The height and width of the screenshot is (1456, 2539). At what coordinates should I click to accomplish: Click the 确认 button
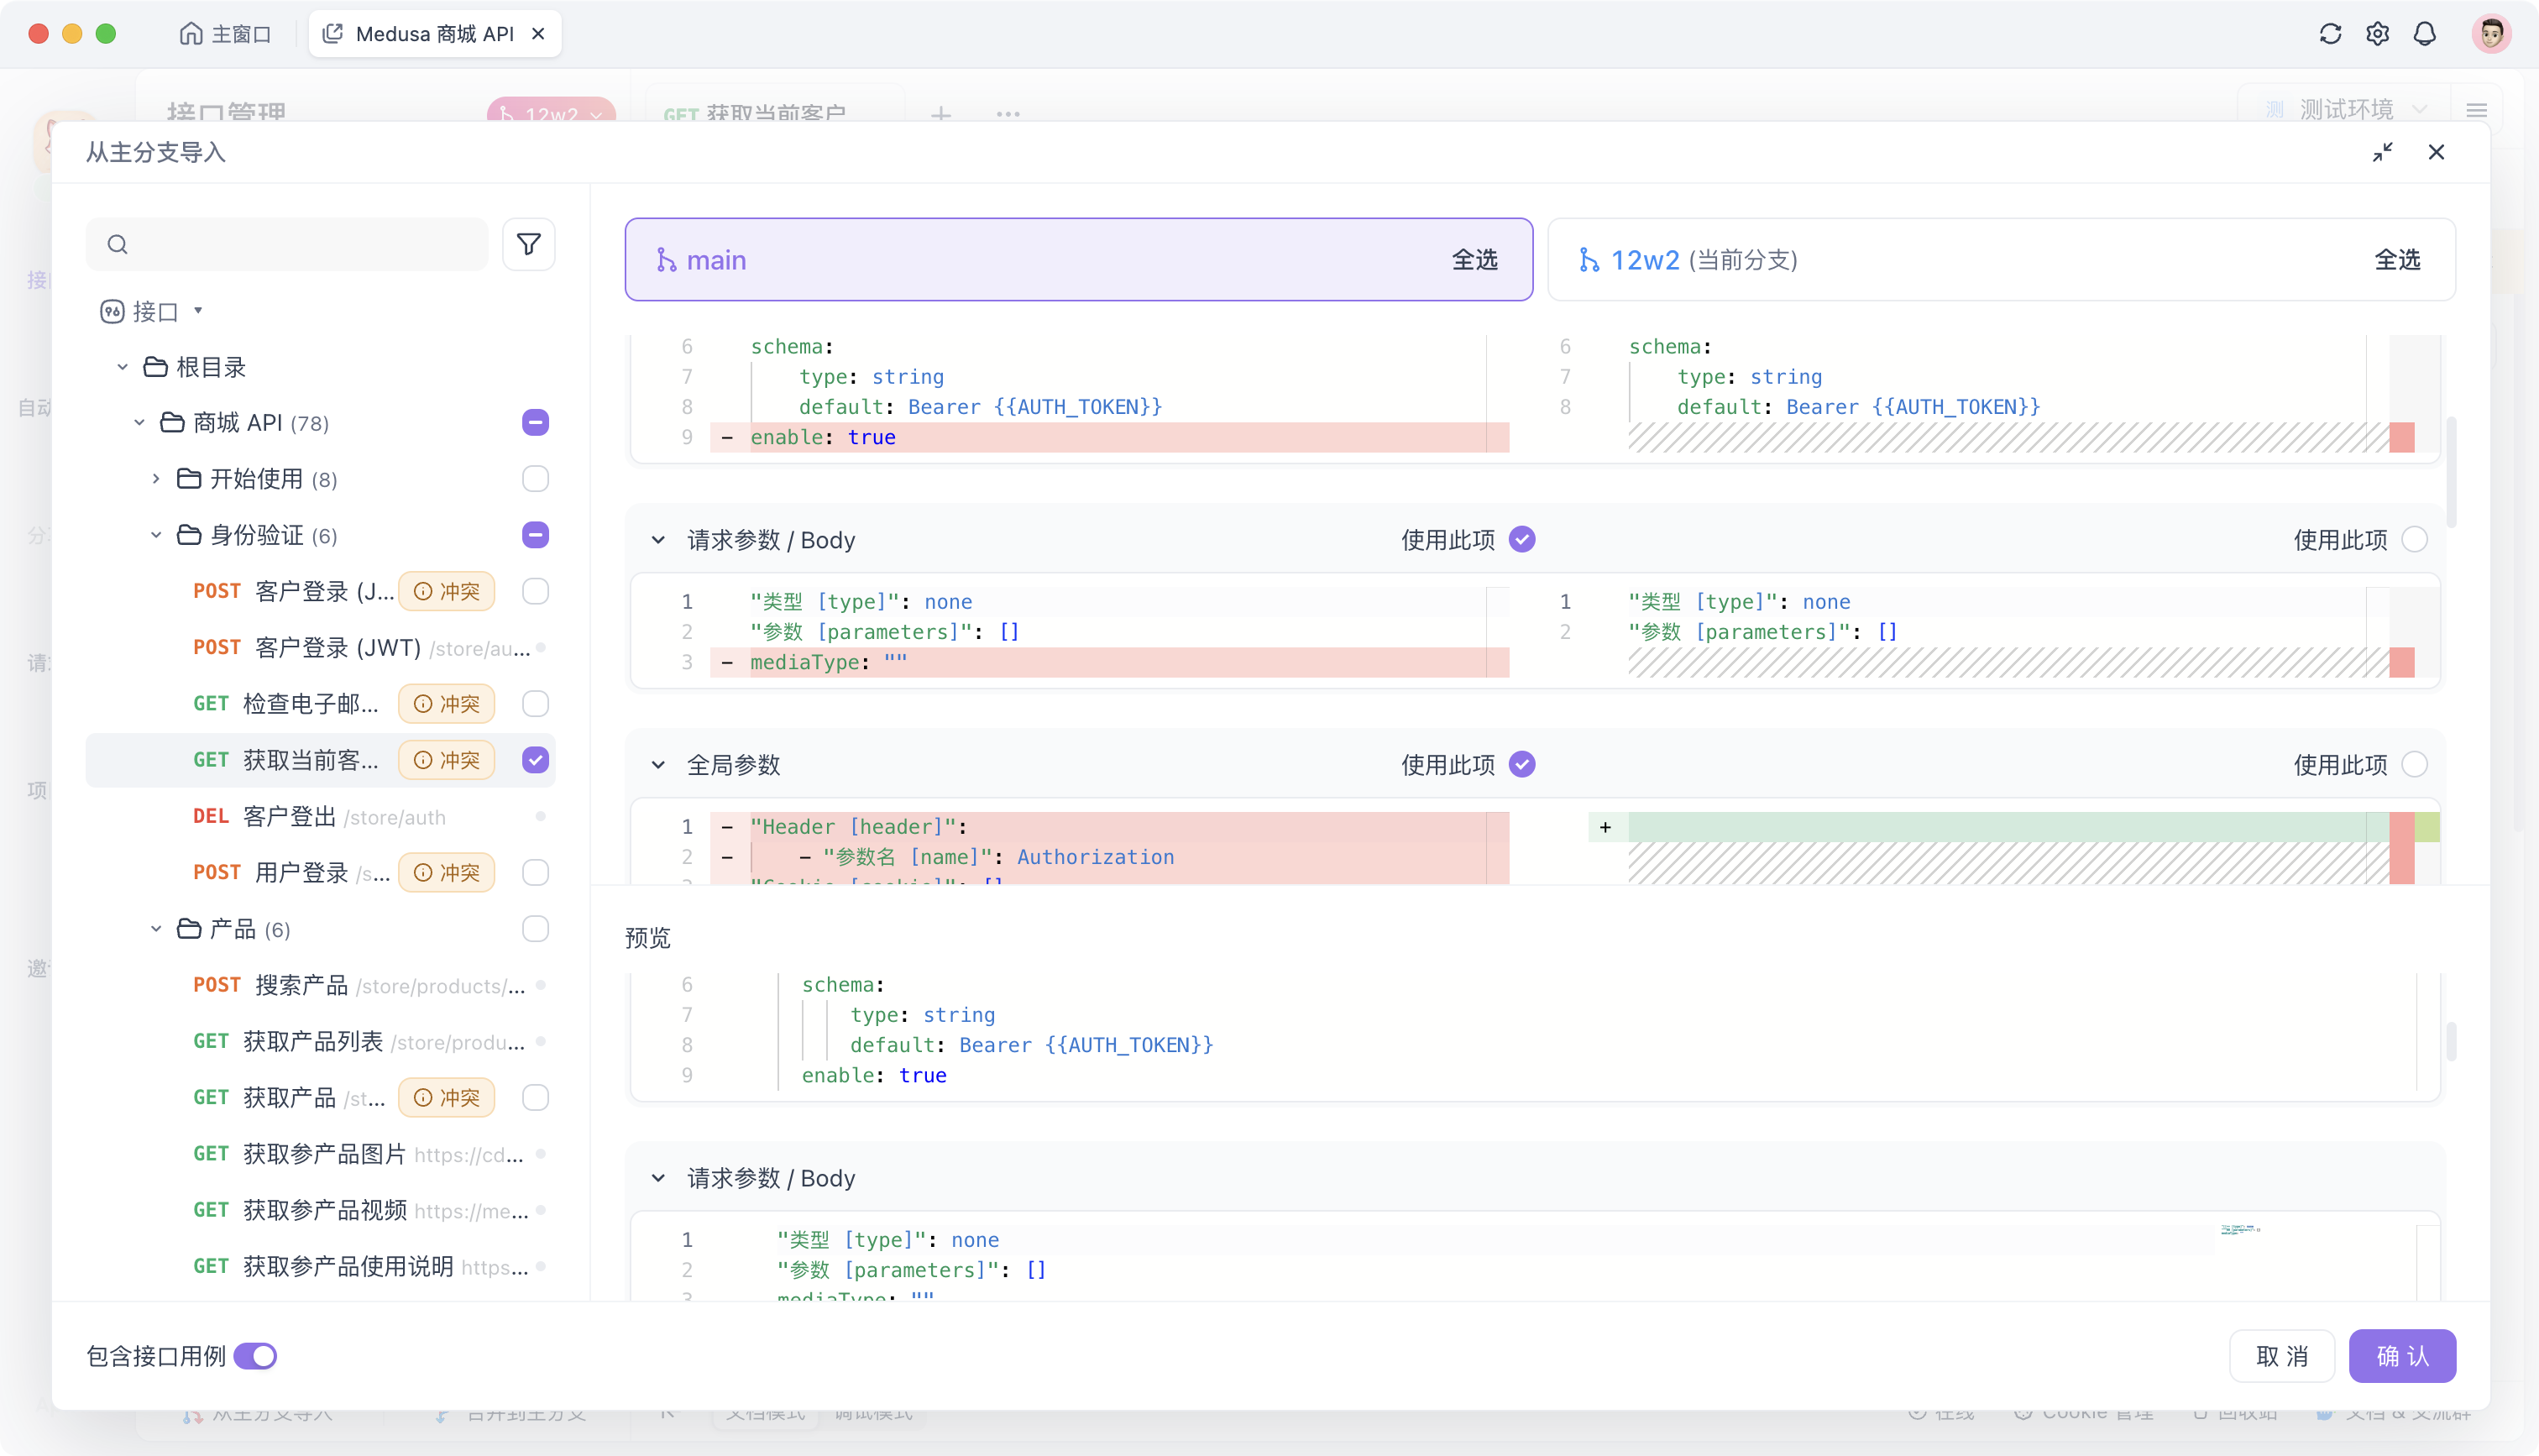2401,1356
